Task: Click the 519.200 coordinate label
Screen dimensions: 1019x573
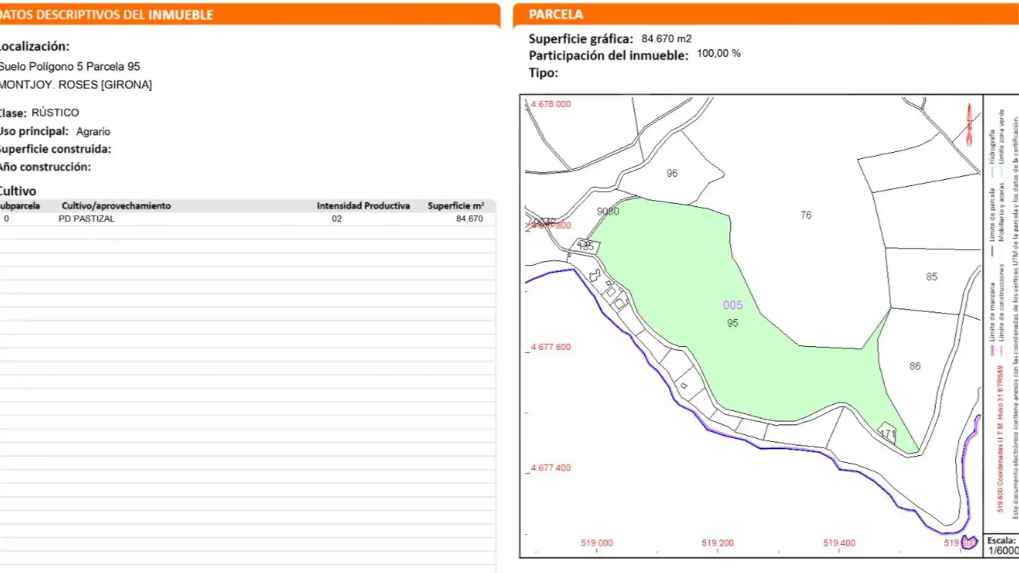Action: tap(717, 543)
